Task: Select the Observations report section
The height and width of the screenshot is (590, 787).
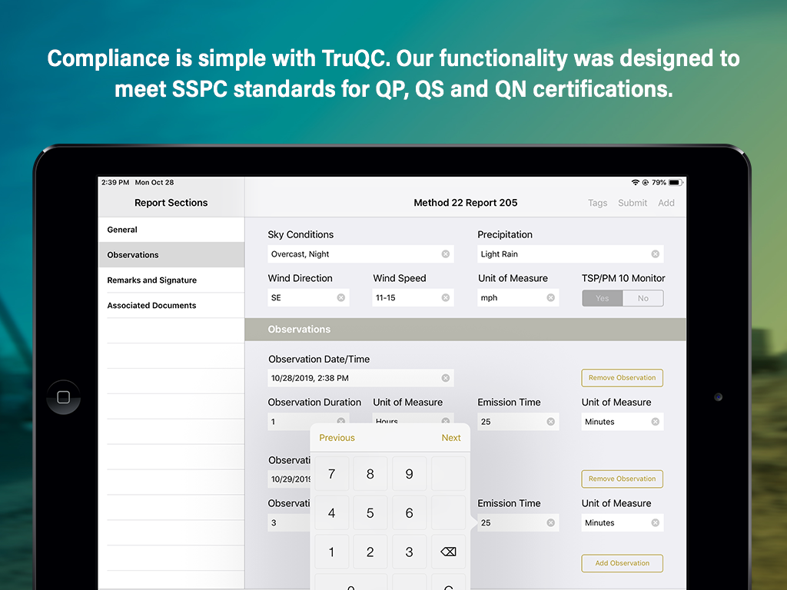Action: 171,254
